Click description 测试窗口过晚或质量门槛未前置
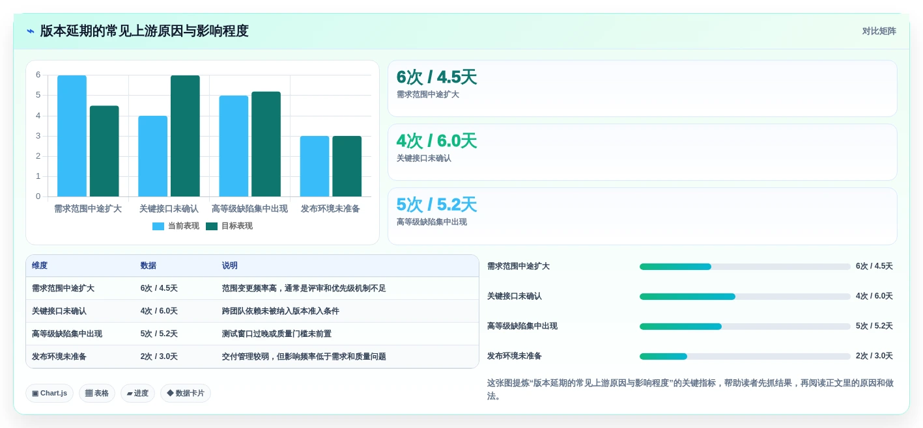 tap(277, 334)
